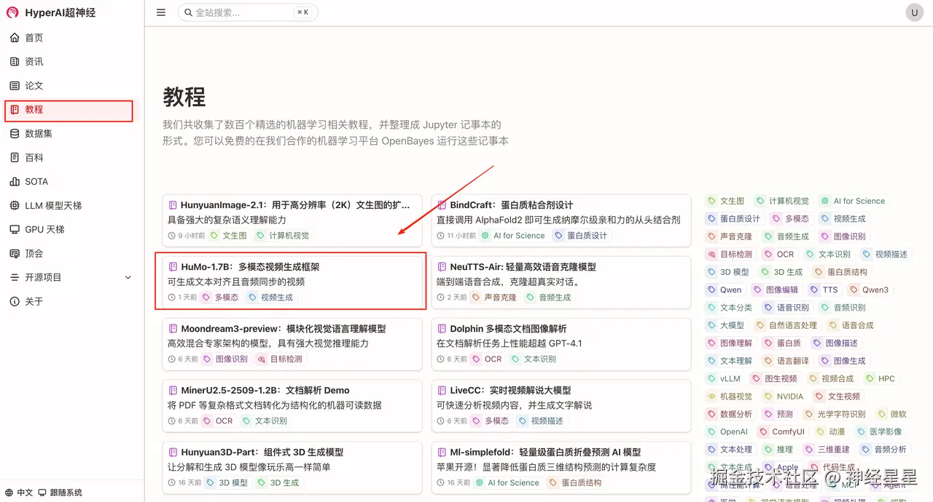Select the NVIDIA tag in tag cloud
Image resolution: width=933 pixels, height=502 pixels.
pyautogui.click(x=784, y=397)
